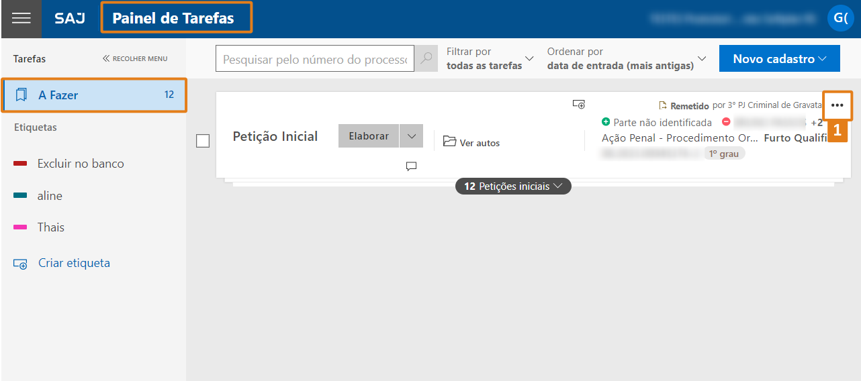This screenshot has height=381, width=861.
Task: Click the comment bubble icon
Action: tap(412, 166)
